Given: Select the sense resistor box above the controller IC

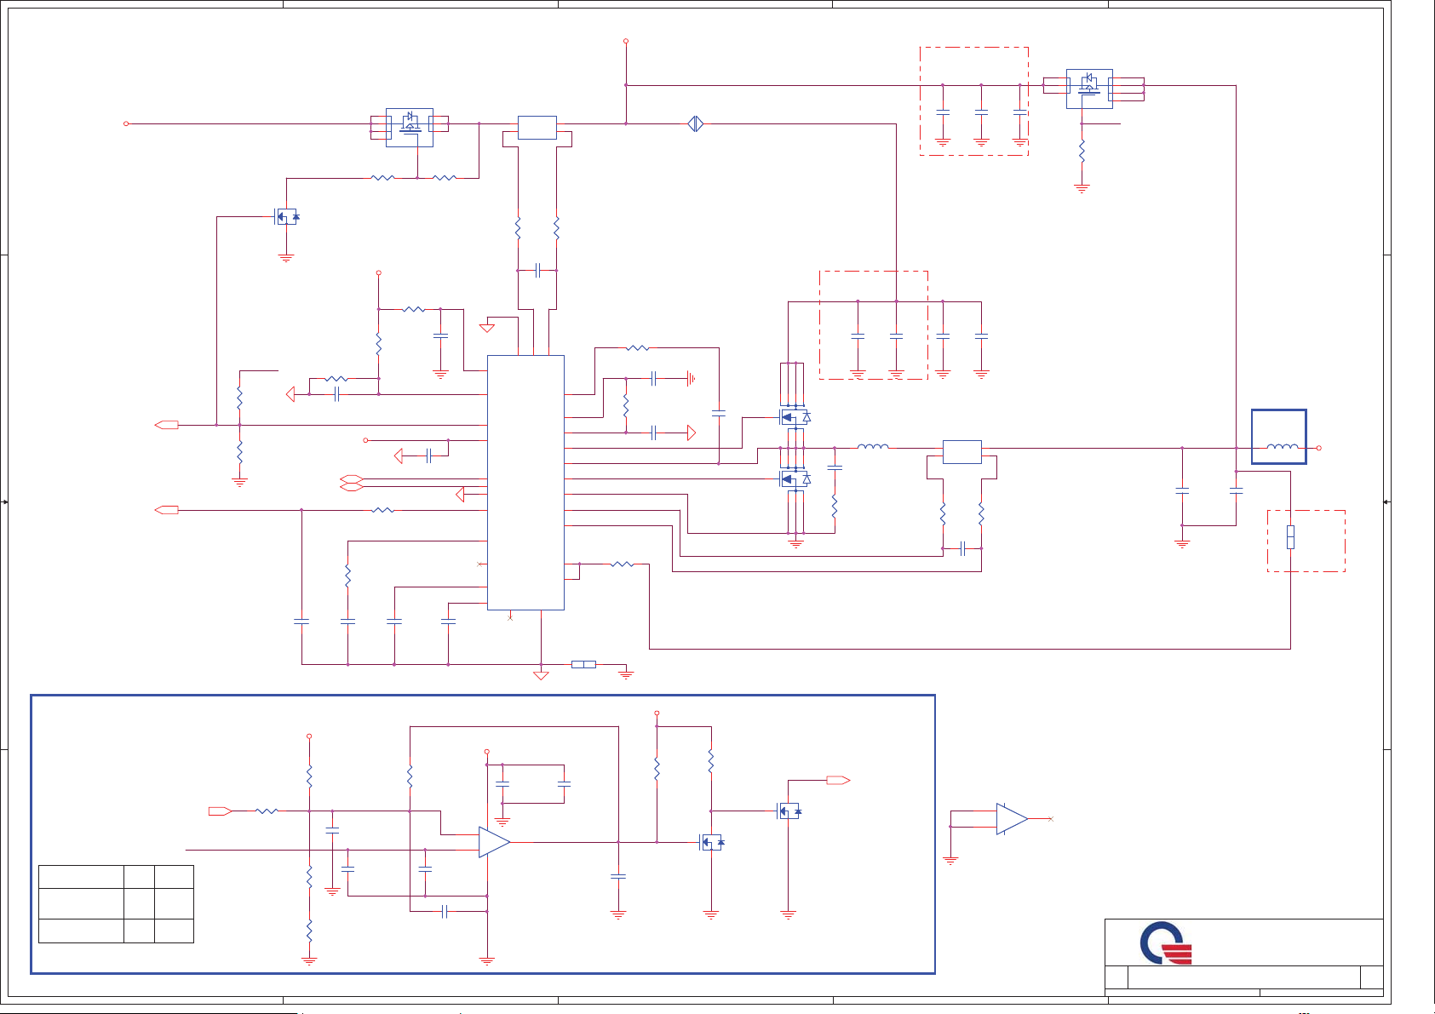Looking at the screenshot, I should click(537, 128).
